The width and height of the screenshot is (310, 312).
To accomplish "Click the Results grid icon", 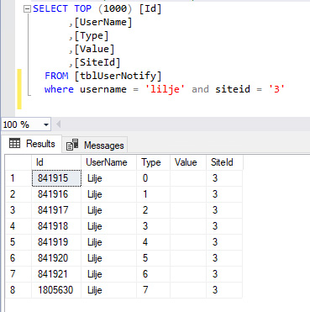I will pos(14,143).
